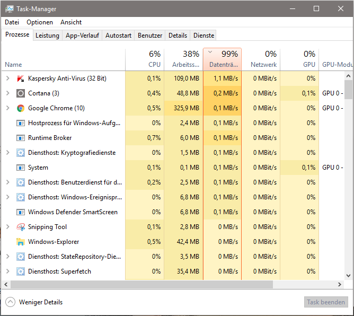Click the horizontal scrollbar thumb
Image resolution: width=354 pixels, height=316 pixels.
click(x=141, y=284)
